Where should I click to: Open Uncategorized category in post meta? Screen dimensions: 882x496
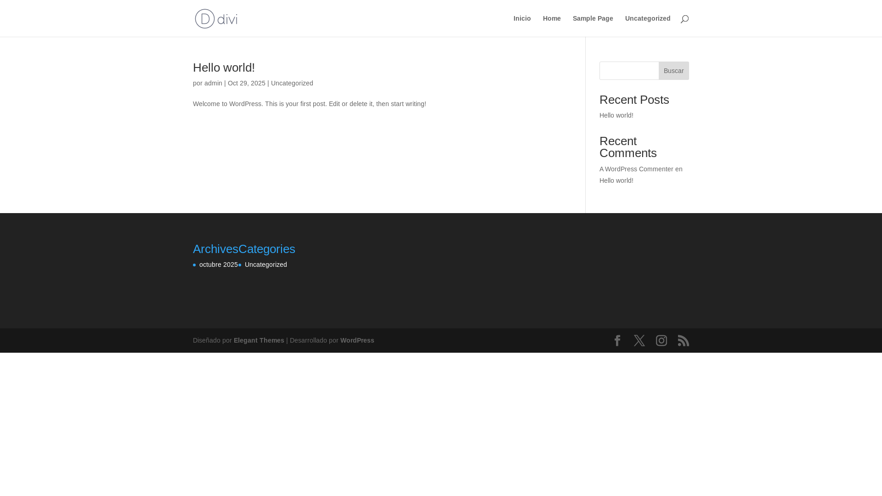point(292,83)
